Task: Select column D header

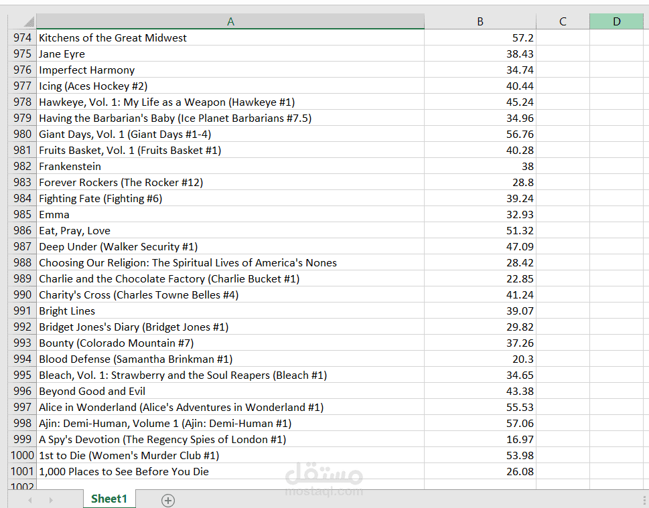Action: tap(617, 21)
